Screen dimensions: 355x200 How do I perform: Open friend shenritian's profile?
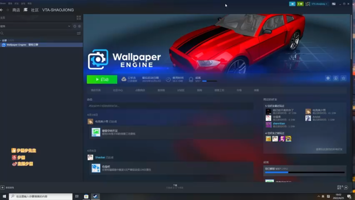click(x=279, y=124)
